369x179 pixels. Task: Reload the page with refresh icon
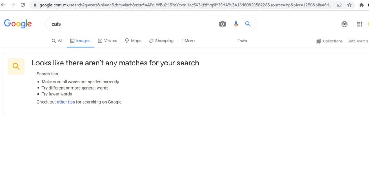pyautogui.click(x=23, y=5)
